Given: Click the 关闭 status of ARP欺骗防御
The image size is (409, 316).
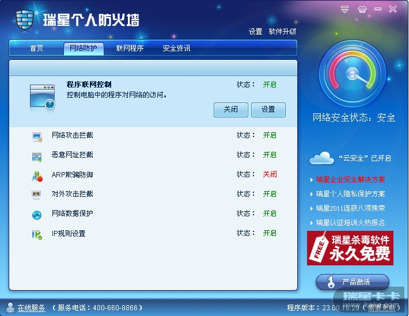Looking at the screenshot, I should (270, 174).
